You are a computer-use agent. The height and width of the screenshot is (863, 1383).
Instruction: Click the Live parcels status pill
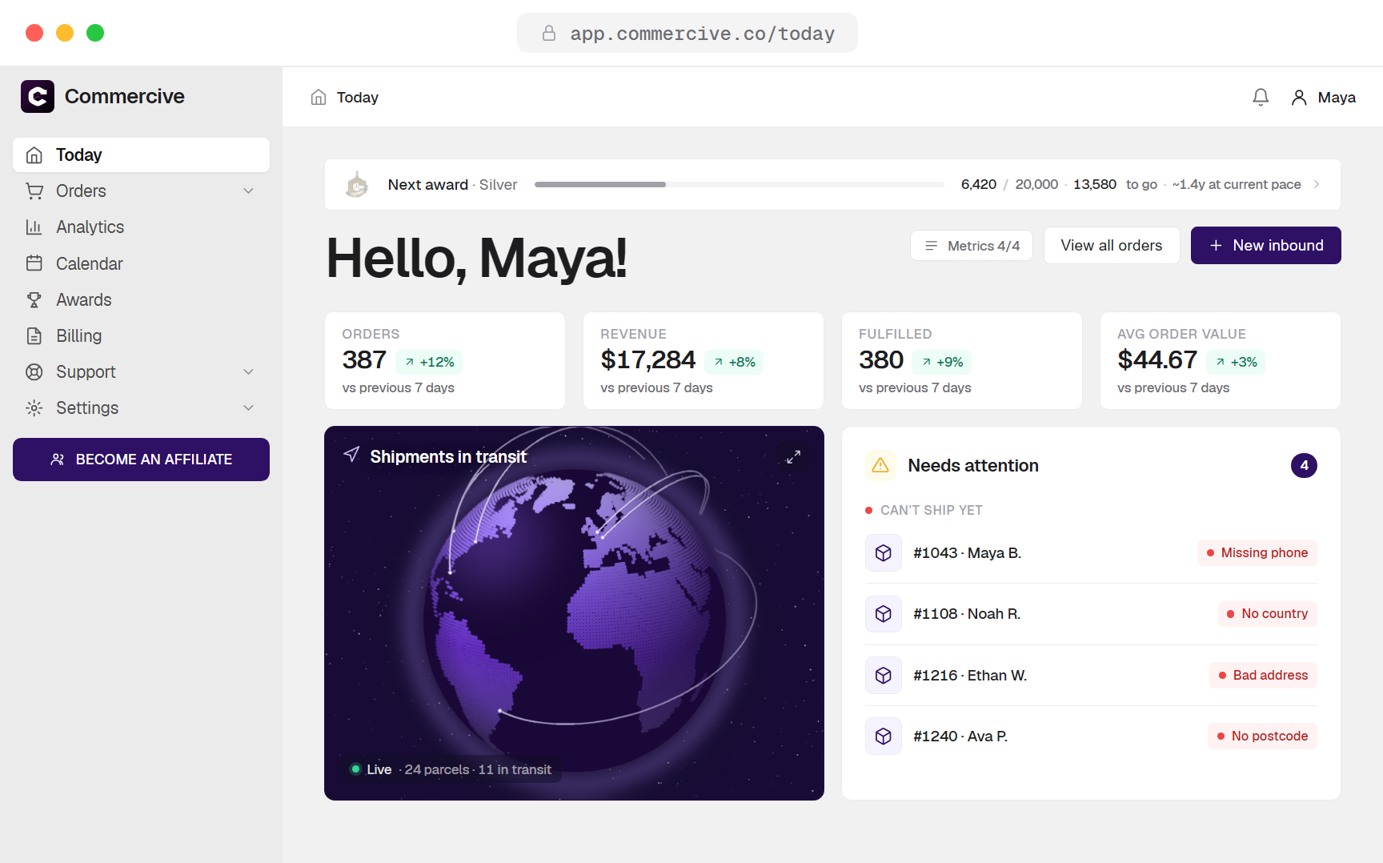(451, 769)
